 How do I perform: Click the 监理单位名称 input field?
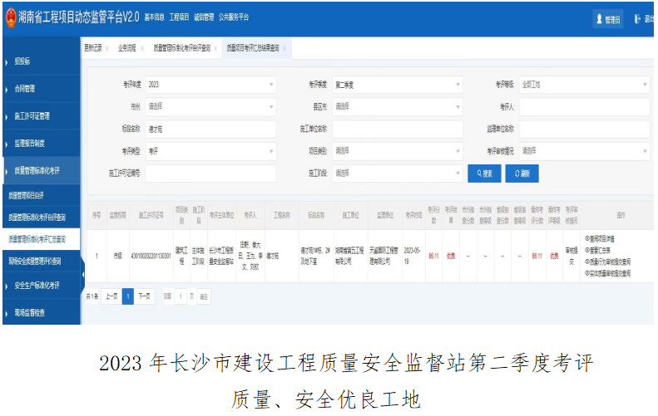pos(585,129)
